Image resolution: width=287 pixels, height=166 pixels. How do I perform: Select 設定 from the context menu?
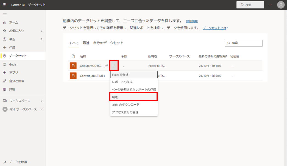coord(133,97)
